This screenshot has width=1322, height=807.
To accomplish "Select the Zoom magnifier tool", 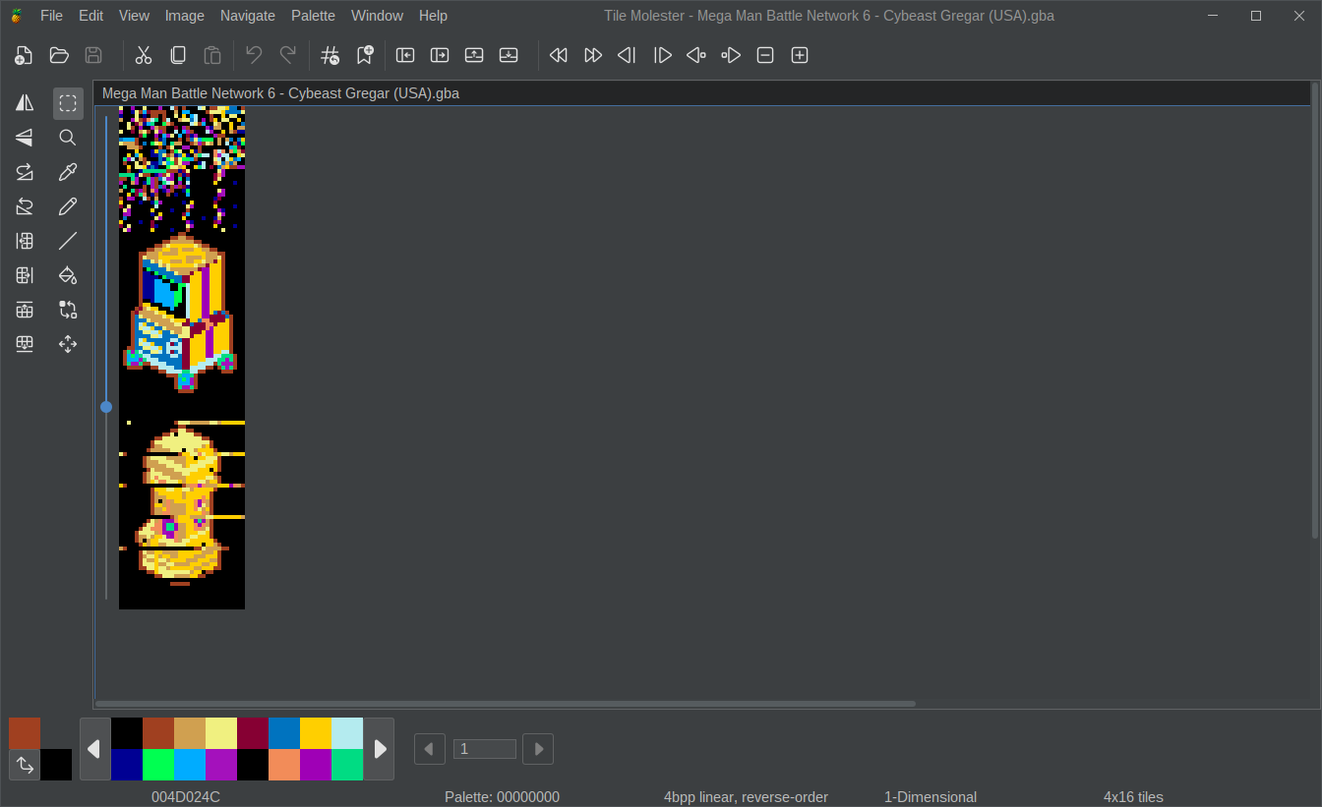I will (68, 138).
